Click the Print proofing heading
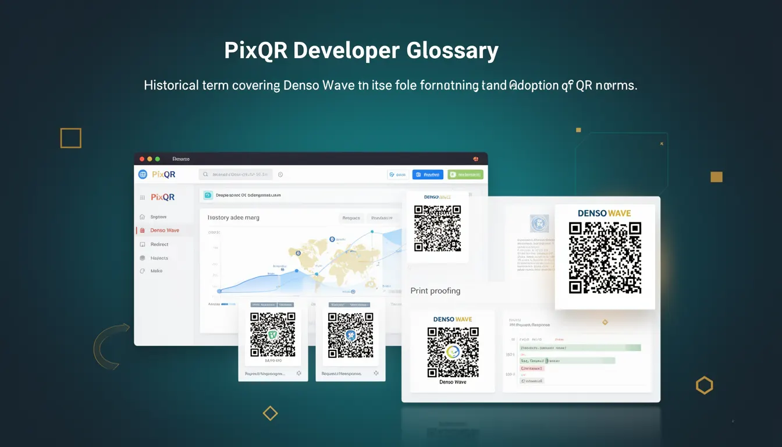This screenshot has height=447, width=782. pyautogui.click(x=435, y=290)
